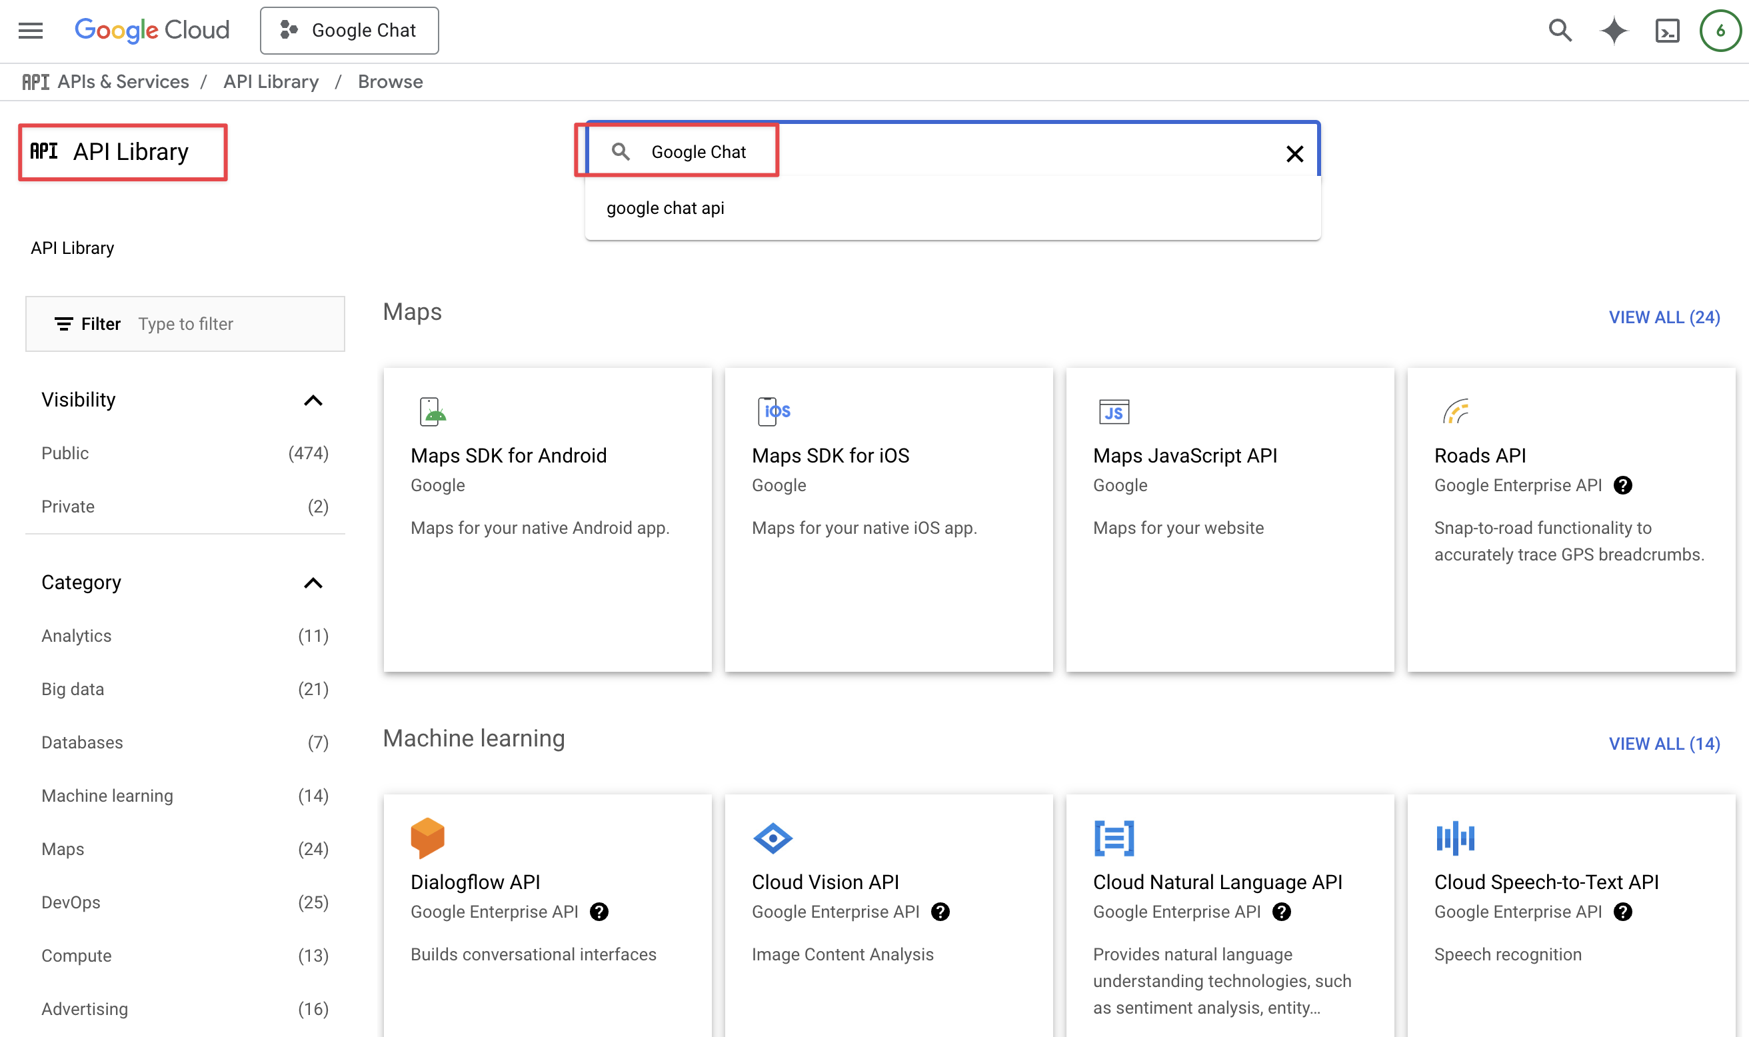Collapse the Visibility section
Screen dimensions: 1749x1037
click(313, 401)
